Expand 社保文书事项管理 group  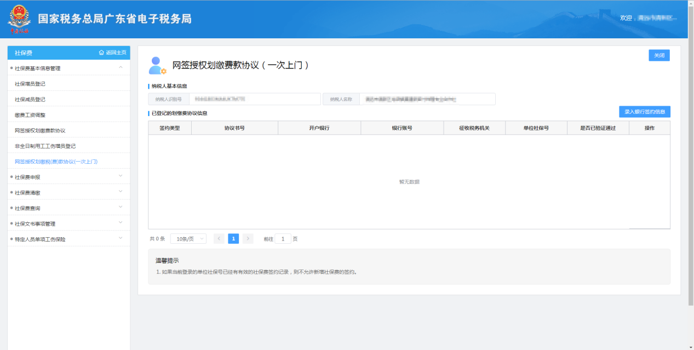(121, 223)
